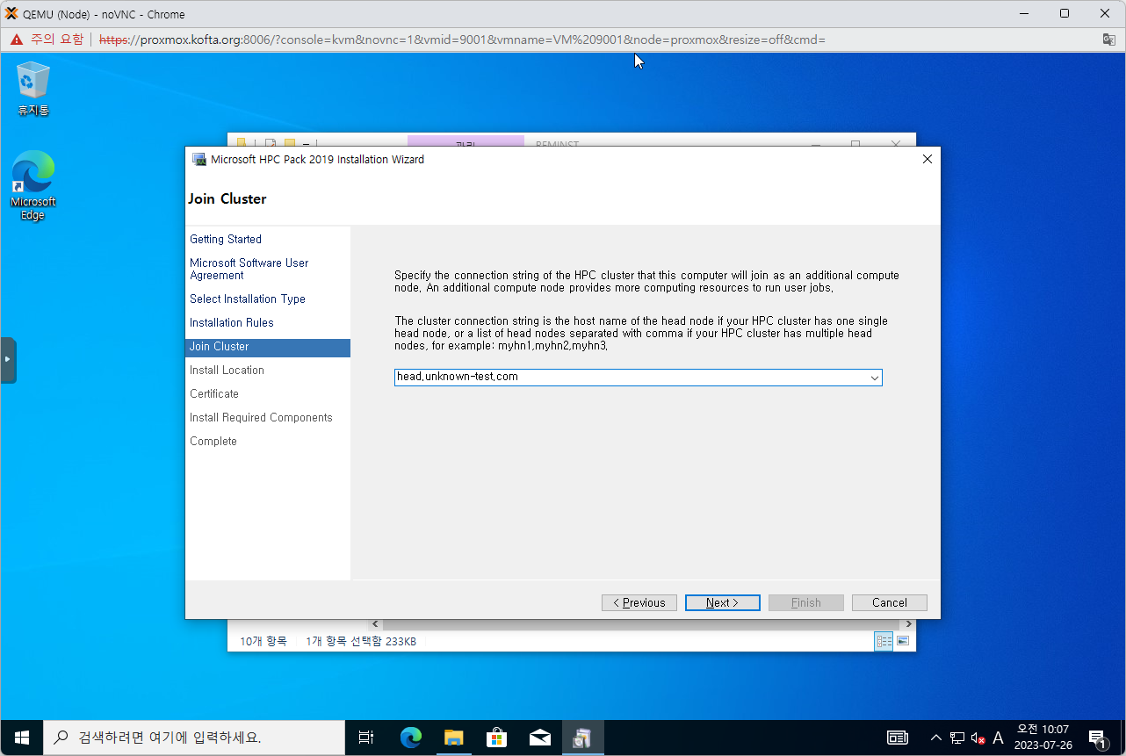This screenshot has width=1126, height=756.
Task: Toggle the IME input mode indicator
Action: pyautogui.click(x=998, y=738)
